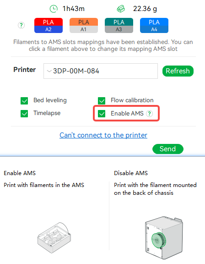Click the Disable AMS description heading

tap(131, 173)
